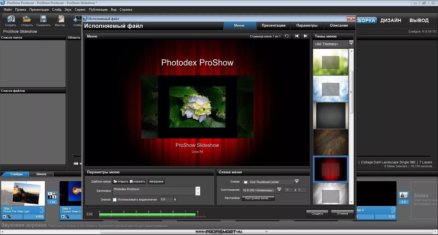The width and height of the screenshot is (438, 235).
Task: Click the hydrangea thumbnail in menu preview
Action: tap(197, 107)
